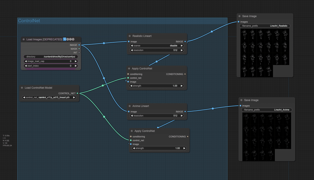Click the image input socket on Anime Lineart
Image resolution: width=314 pixels, height=180 pixels.
point(129,112)
